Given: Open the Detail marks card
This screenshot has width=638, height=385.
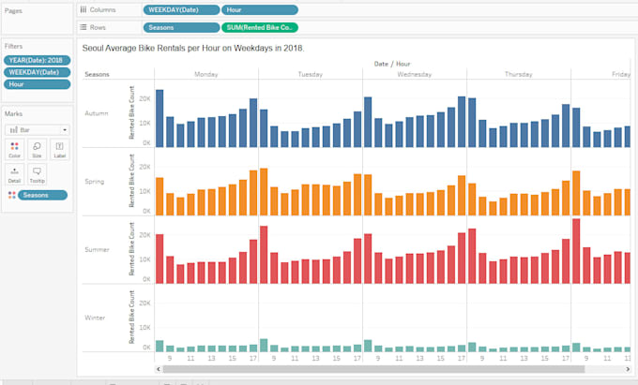Looking at the screenshot, I should [x=15, y=174].
